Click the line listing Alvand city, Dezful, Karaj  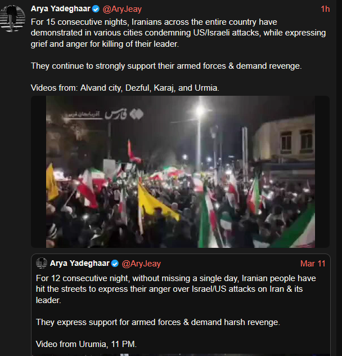[125, 88]
